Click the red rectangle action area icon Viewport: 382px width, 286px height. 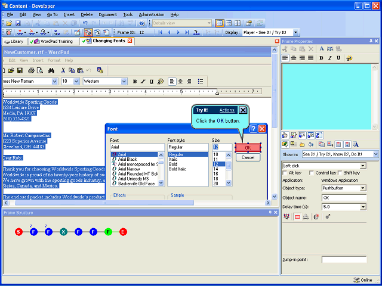tap(297, 217)
